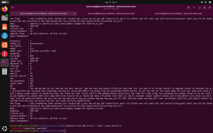Open the Help question mark icon
This screenshot has height=133, width=213.
[5, 36]
